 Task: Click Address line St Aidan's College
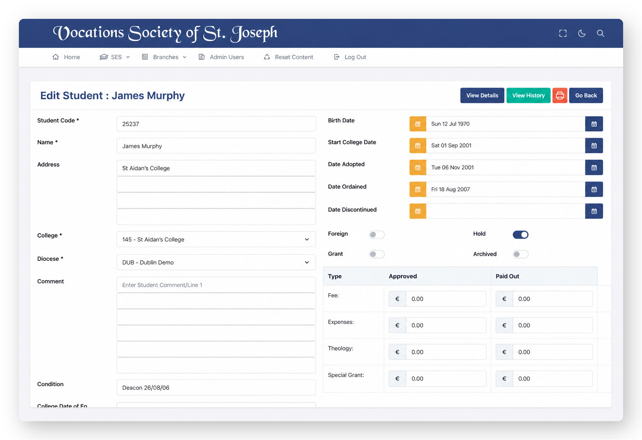tap(216, 168)
